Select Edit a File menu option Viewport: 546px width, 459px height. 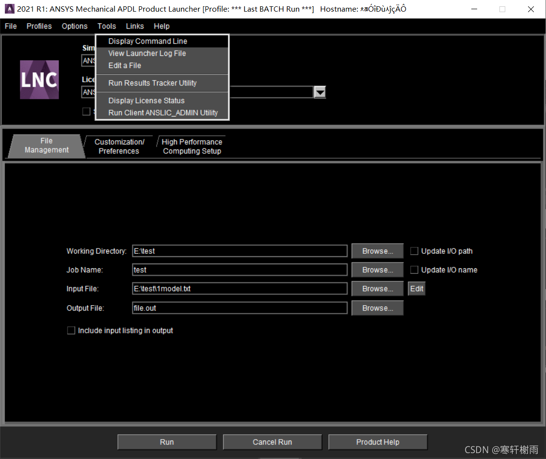125,66
